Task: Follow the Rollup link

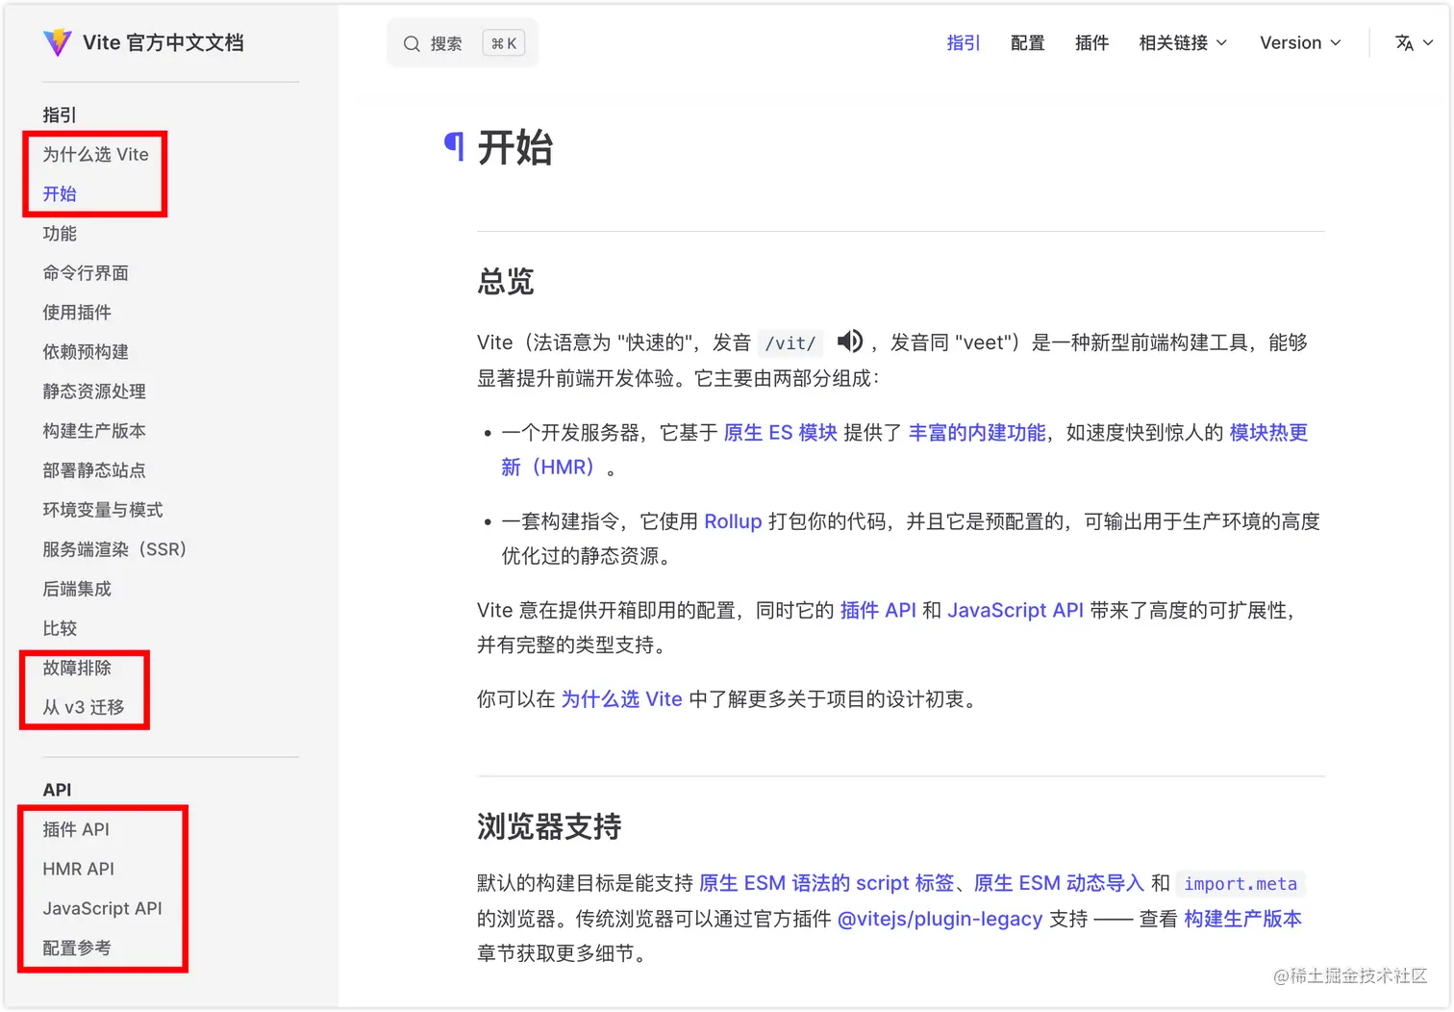Action: 733,520
